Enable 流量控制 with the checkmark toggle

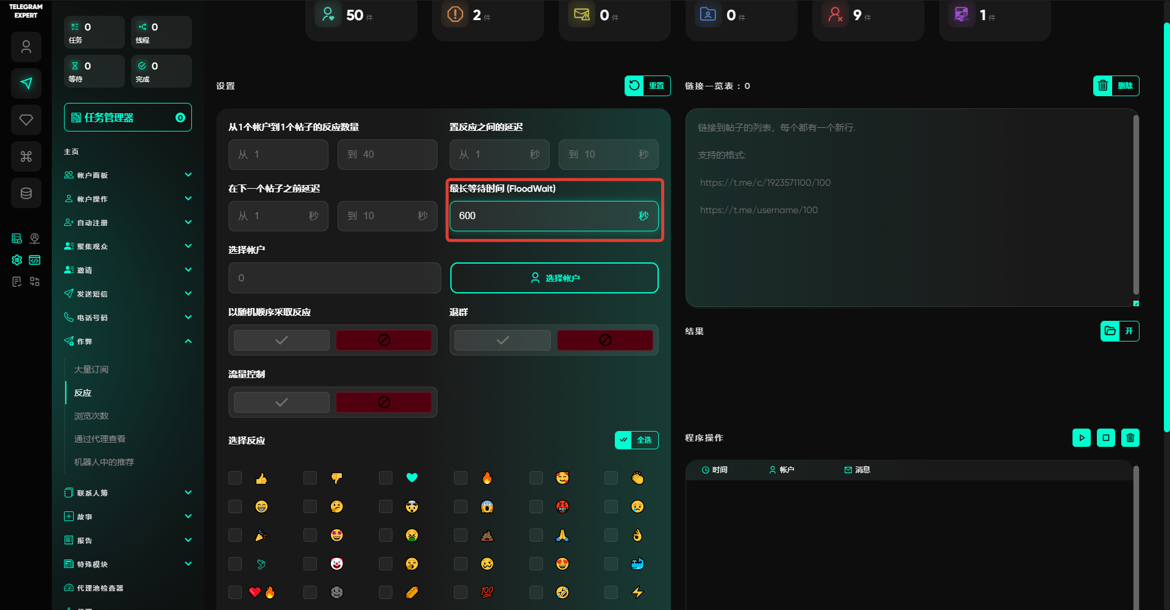coord(282,402)
